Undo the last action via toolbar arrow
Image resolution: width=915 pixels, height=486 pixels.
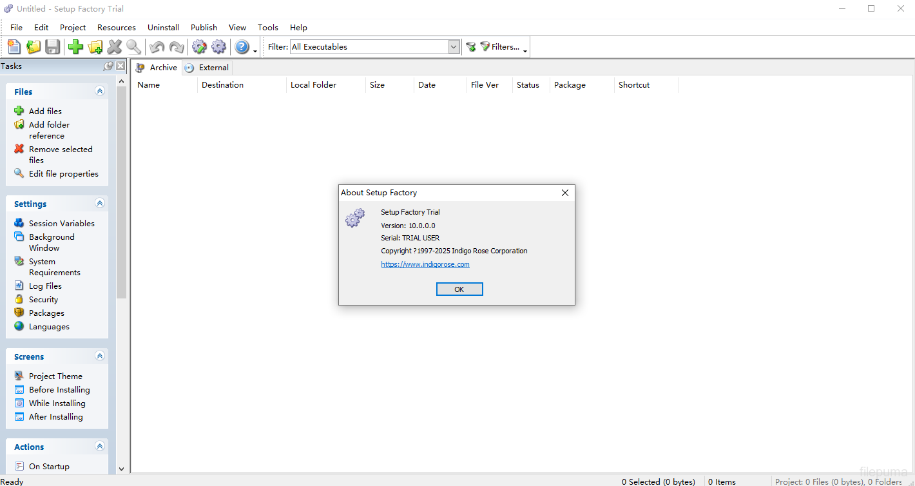coord(156,46)
